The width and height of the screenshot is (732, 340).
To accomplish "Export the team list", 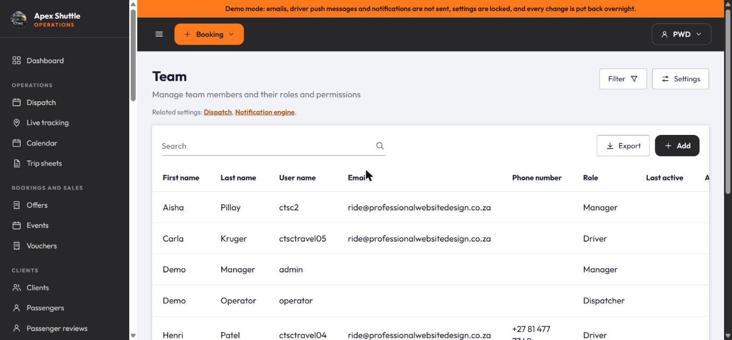I will 623,146.
